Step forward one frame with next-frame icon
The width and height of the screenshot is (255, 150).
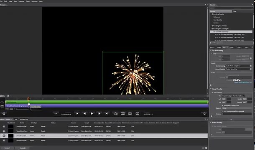click(x=99, y=114)
